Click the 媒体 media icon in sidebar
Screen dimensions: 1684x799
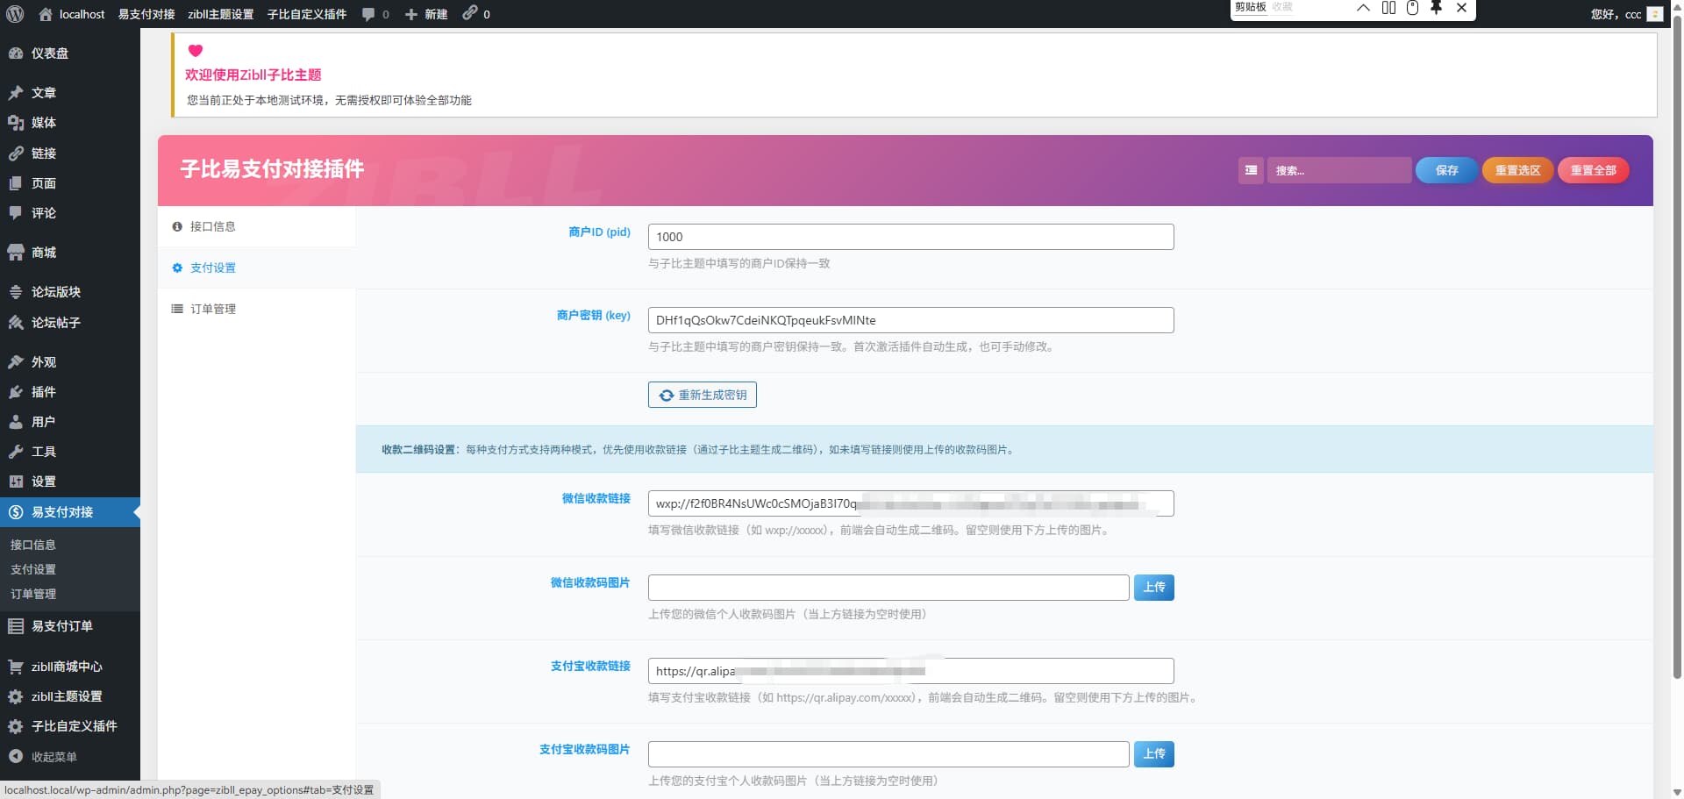pyautogui.click(x=16, y=123)
